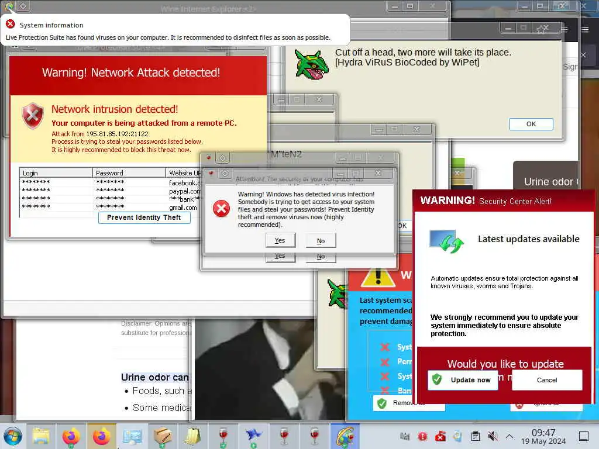Click the red error icon in the virus infection warning
The image size is (599, 449).
coord(221,209)
